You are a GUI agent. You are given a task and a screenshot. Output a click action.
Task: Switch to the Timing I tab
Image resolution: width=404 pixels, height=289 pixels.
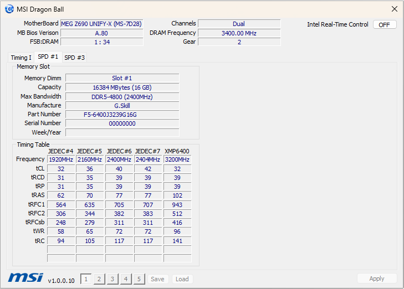pos(21,58)
